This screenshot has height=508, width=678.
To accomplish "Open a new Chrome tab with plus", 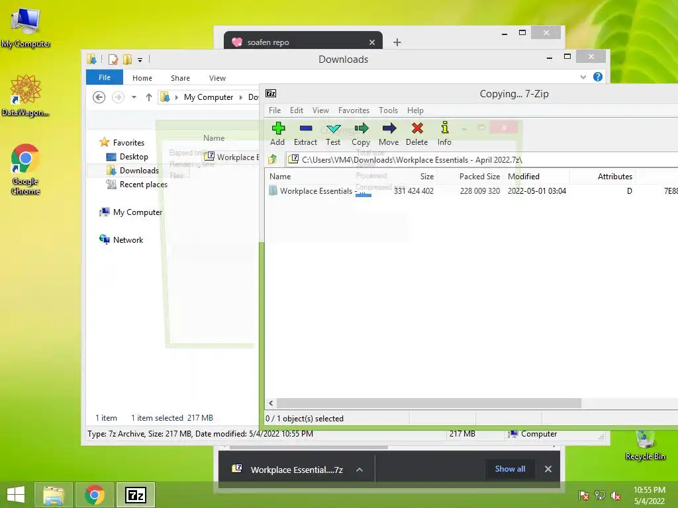I will click(397, 42).
